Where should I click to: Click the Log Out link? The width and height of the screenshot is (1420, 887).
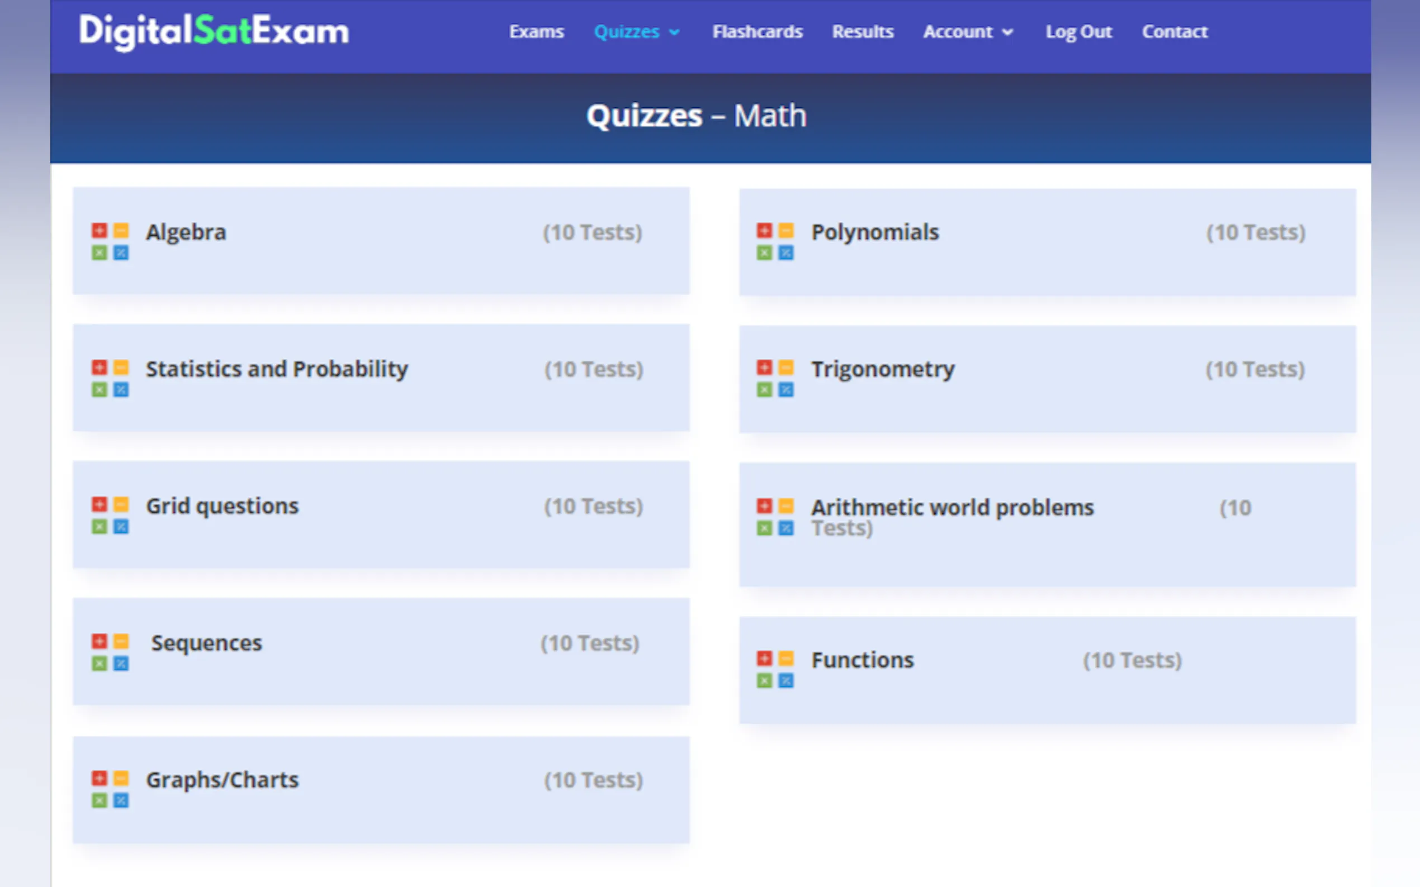[1078, 32]
